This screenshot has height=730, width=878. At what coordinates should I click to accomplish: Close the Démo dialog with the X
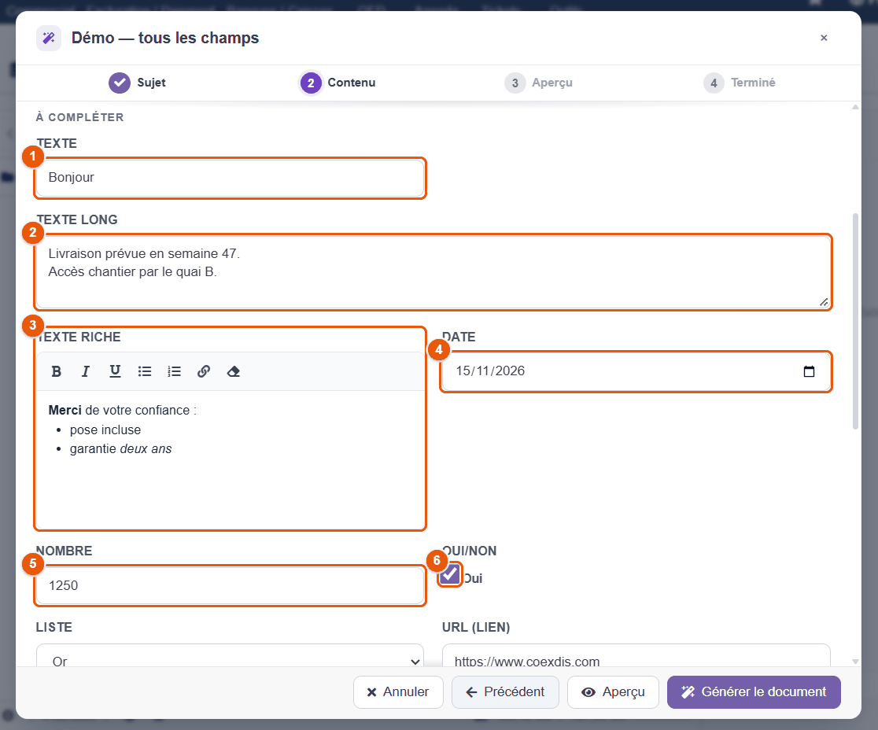click(824, 38)
